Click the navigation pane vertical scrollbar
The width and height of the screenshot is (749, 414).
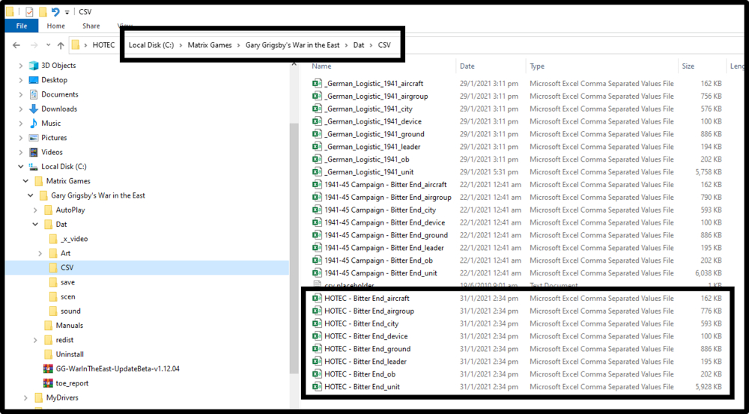tap(294, 249)
